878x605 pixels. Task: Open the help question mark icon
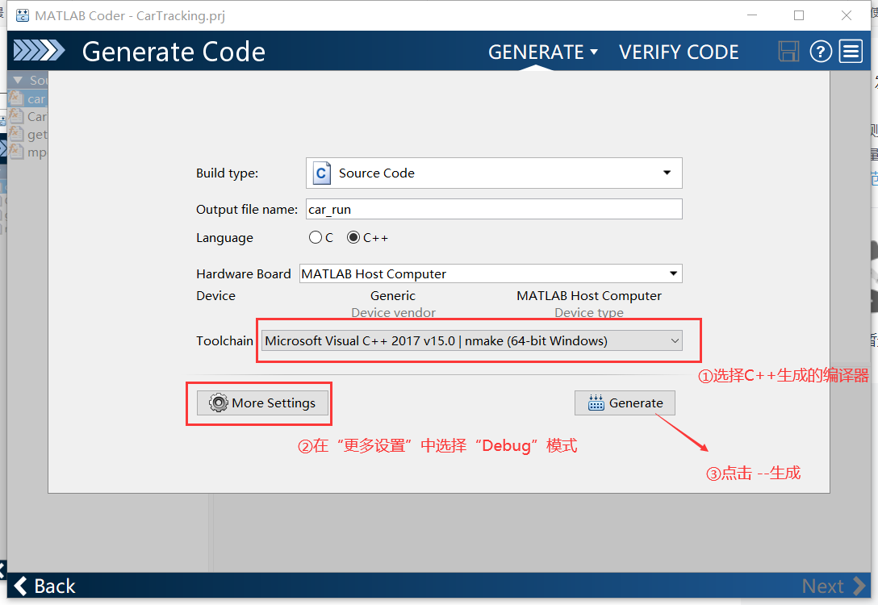click(x=821, y=51)
